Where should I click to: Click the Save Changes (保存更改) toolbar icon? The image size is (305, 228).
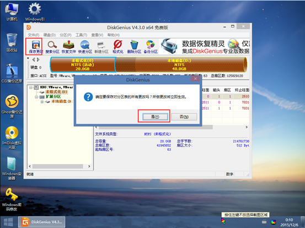(35, 47)
